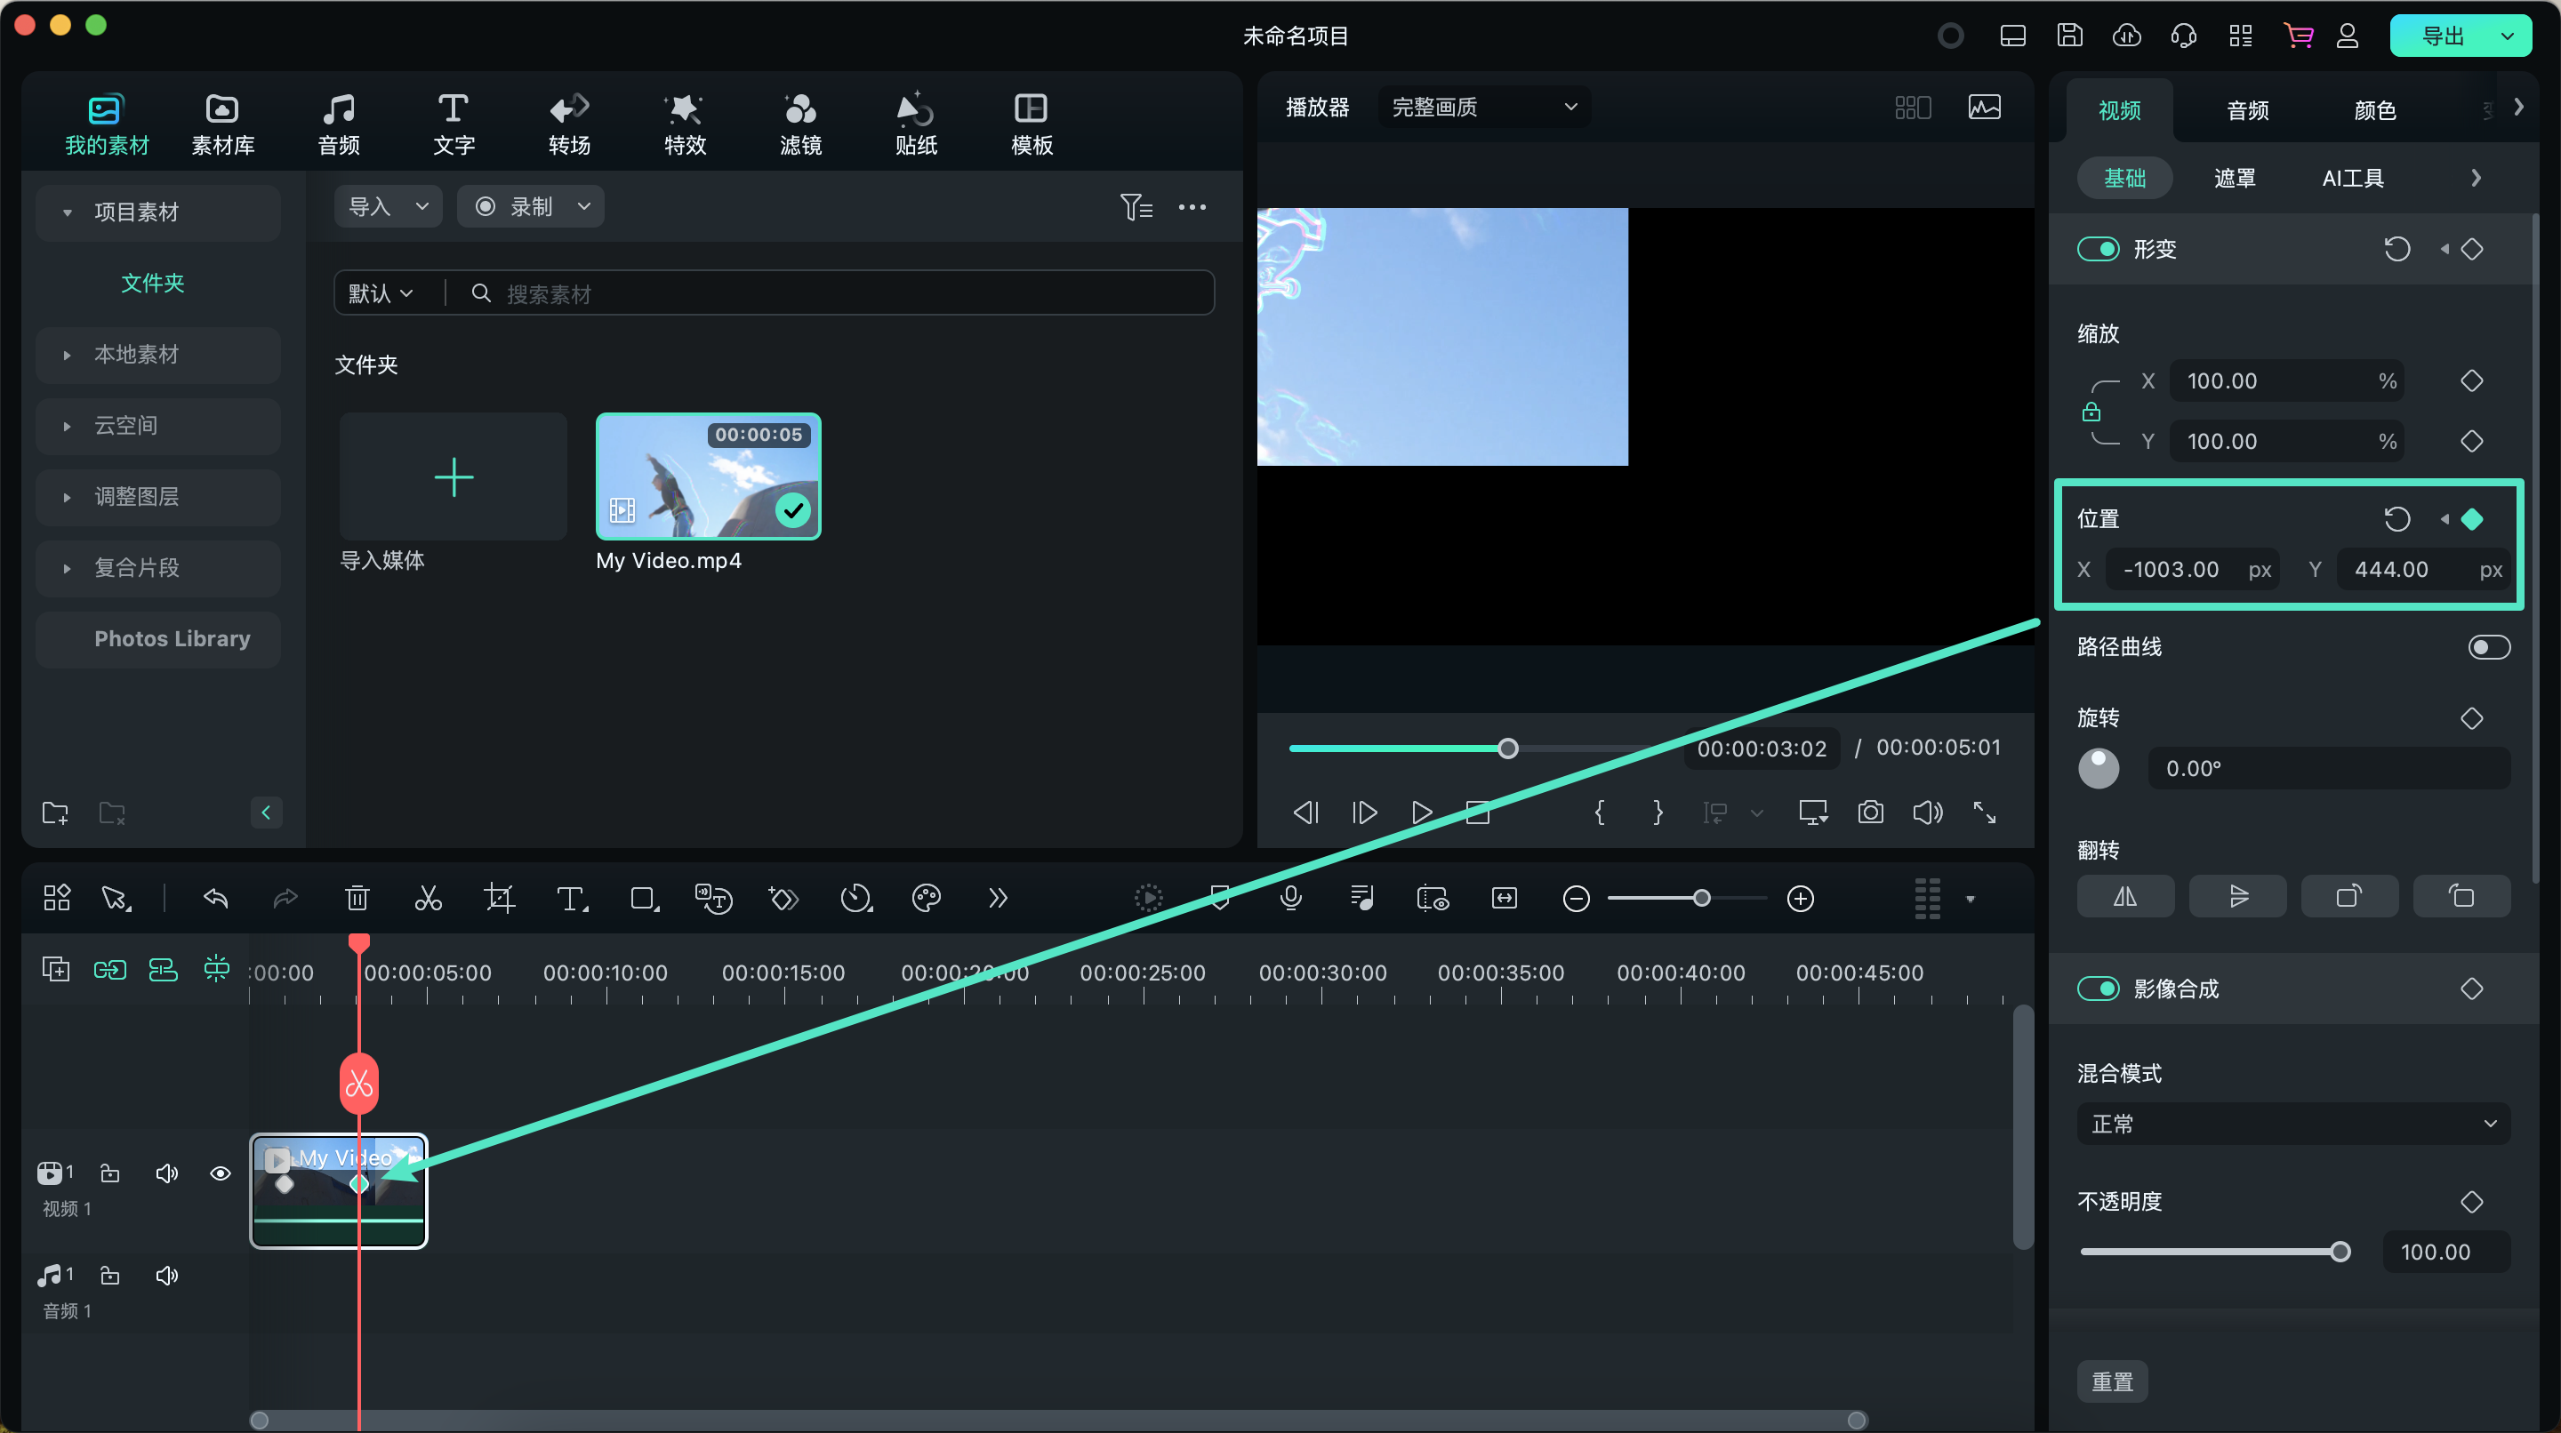Click the voiceover microphone icon

[1290, 899]
